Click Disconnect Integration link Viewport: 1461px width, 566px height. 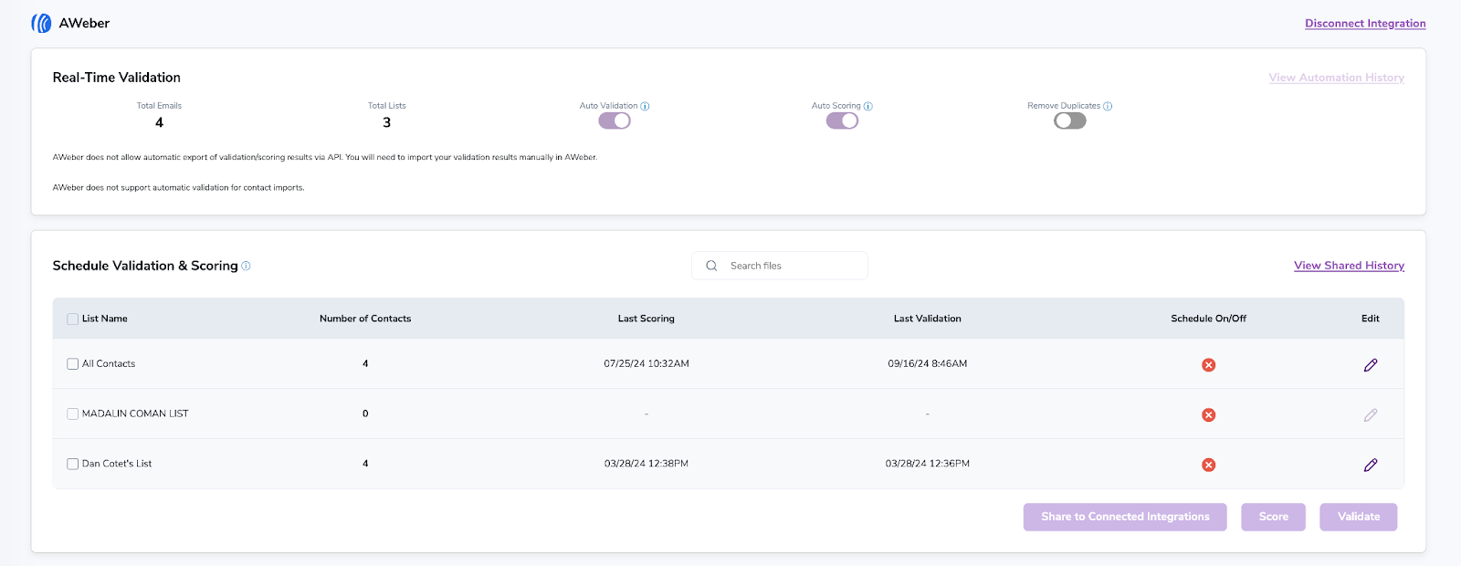coord(1365,24)
